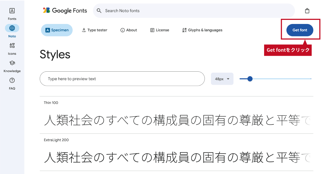Open the Glyphs & languages tab
327x174 pixels.
pyautogui.click(x=202, y=30)
